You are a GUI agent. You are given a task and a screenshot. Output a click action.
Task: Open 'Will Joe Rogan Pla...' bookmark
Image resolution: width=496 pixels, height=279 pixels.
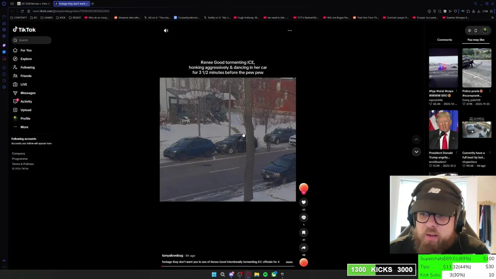coord(336,18)
